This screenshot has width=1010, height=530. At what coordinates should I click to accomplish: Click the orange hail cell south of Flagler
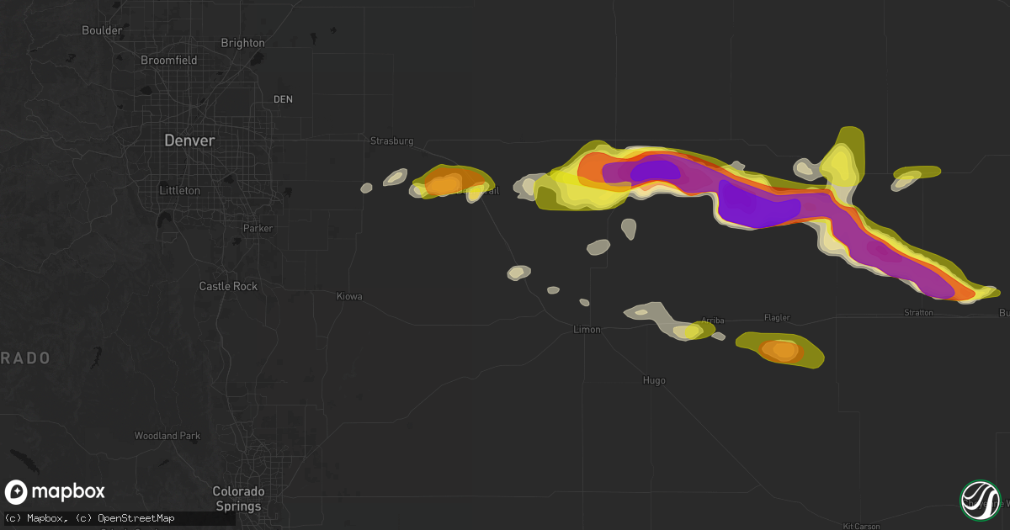(x=781, y=349)
